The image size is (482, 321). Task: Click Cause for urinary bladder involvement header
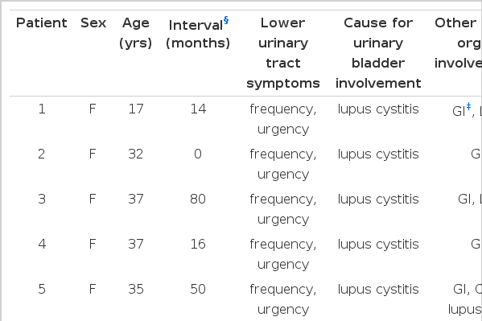(x=378, y=53)
